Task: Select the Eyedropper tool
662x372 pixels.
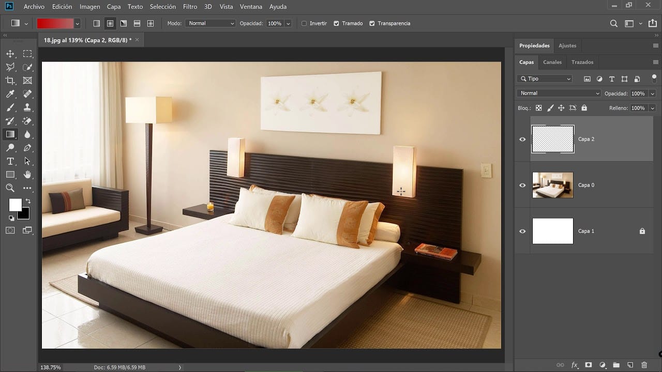Action: [10, 94]
